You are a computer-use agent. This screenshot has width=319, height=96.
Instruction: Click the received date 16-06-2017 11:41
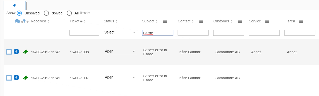(x=45, y=78)
